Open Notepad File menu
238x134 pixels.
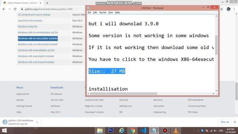tap(89, 12)
